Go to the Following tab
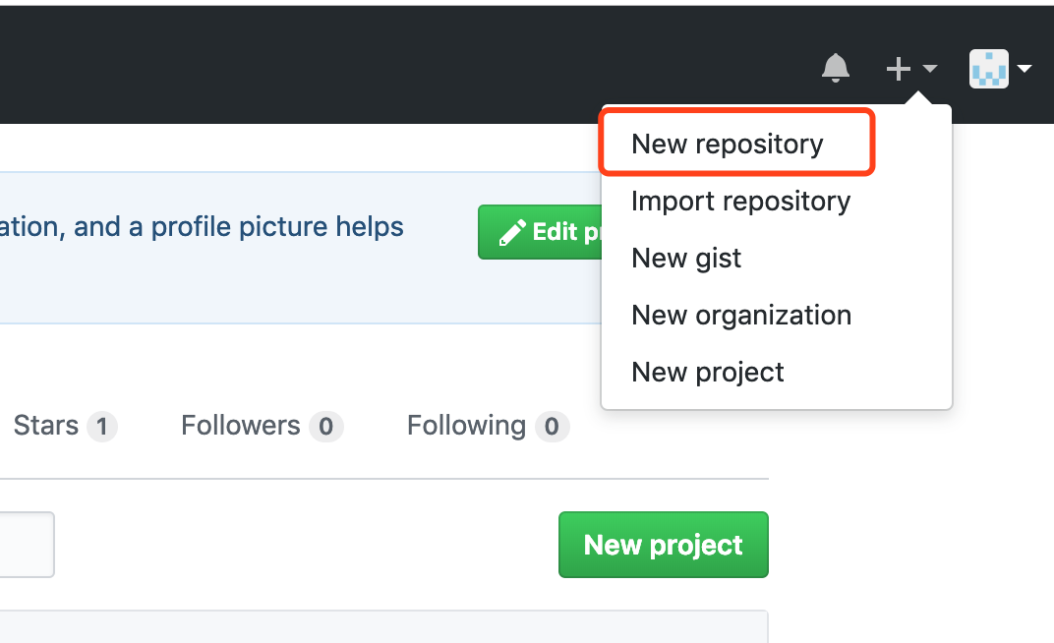The image size is (1054, 643). point(466,426)
